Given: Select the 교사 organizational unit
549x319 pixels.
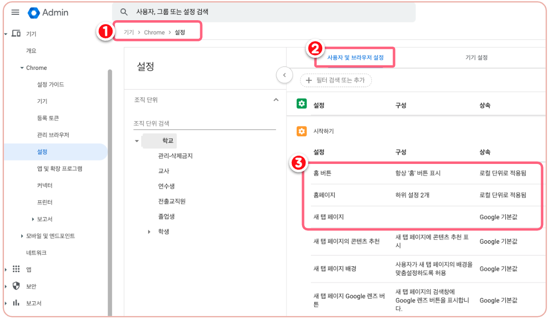Looking at the screenshot, I should click(x=163, y=171).
